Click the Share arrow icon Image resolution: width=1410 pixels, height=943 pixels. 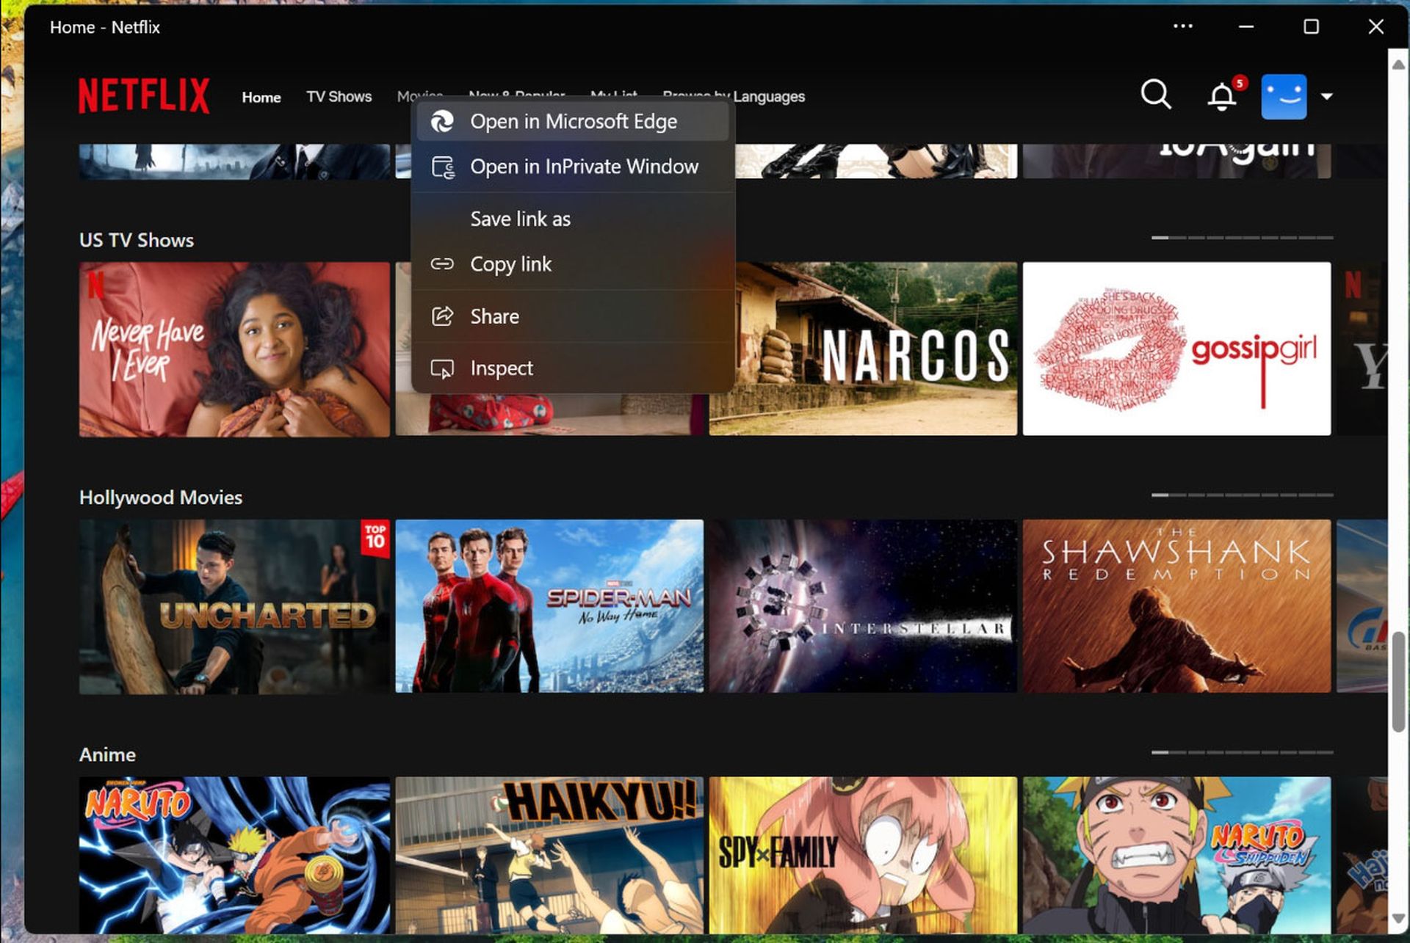[x=442, y=316]
